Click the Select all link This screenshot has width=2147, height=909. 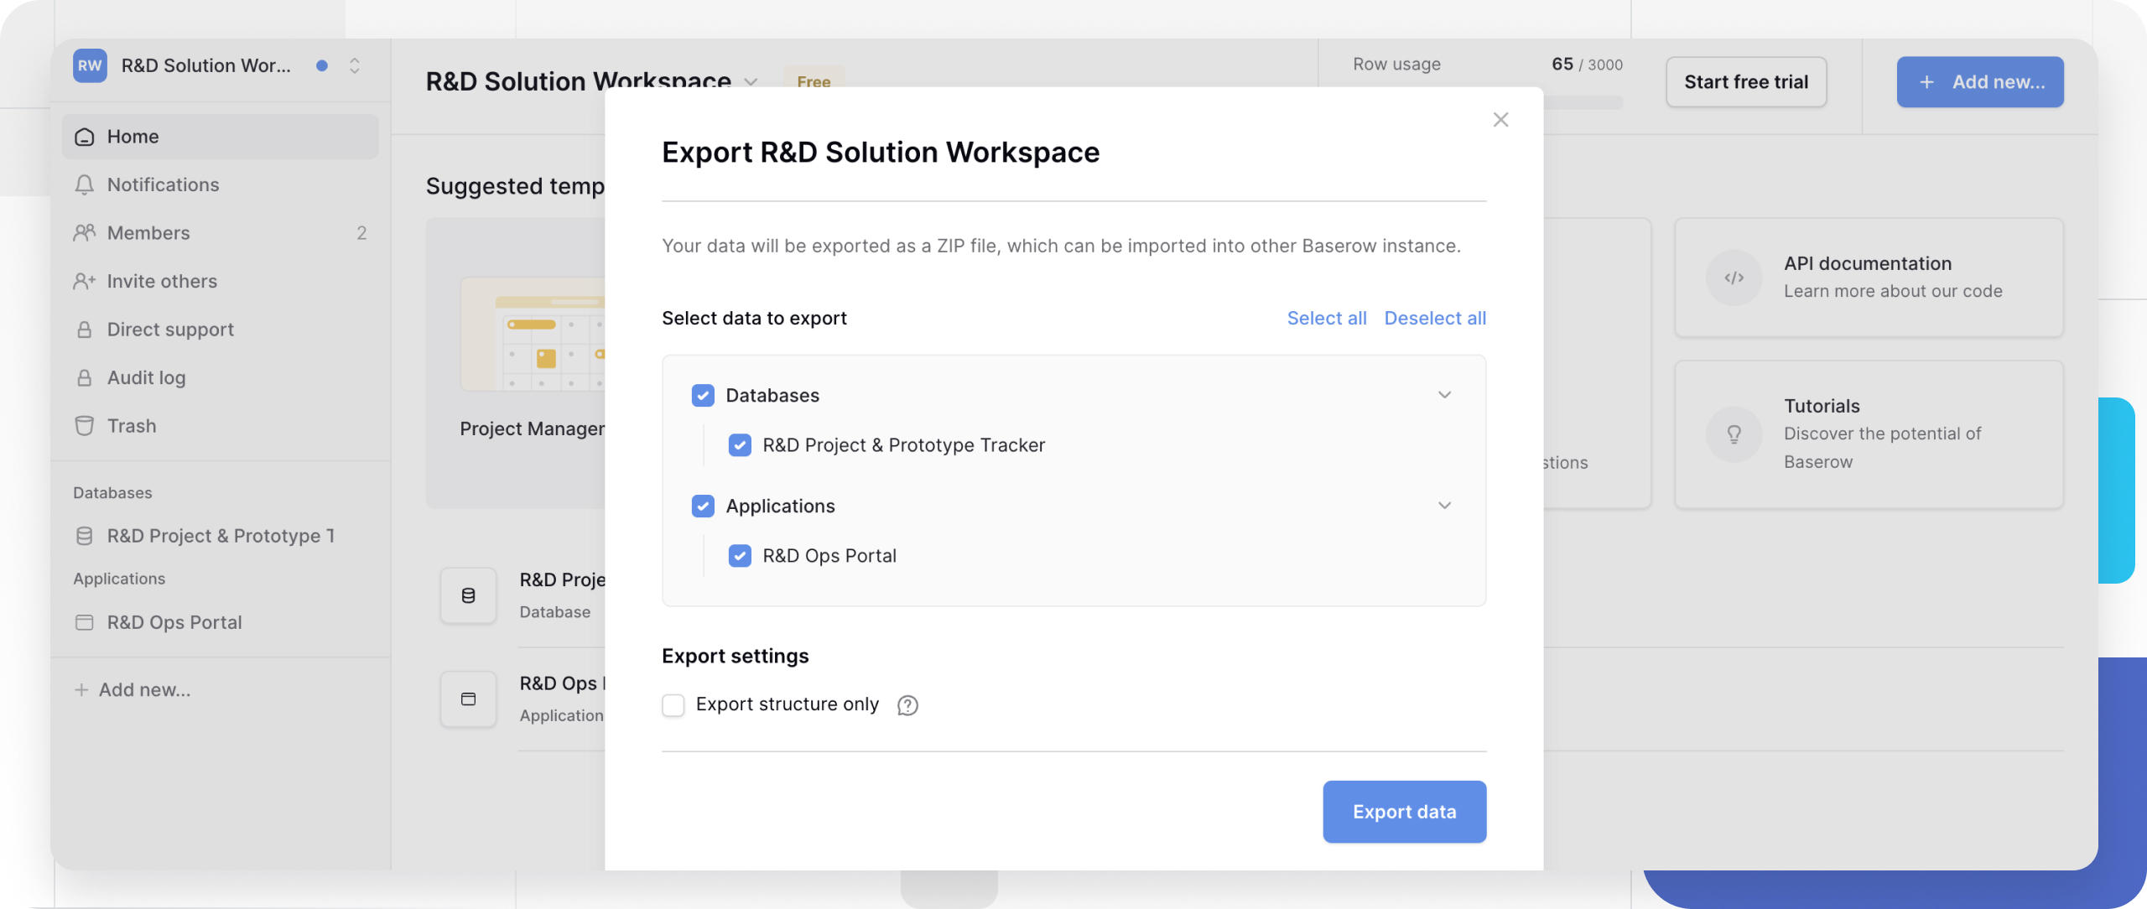click(x=1327, y=318)
